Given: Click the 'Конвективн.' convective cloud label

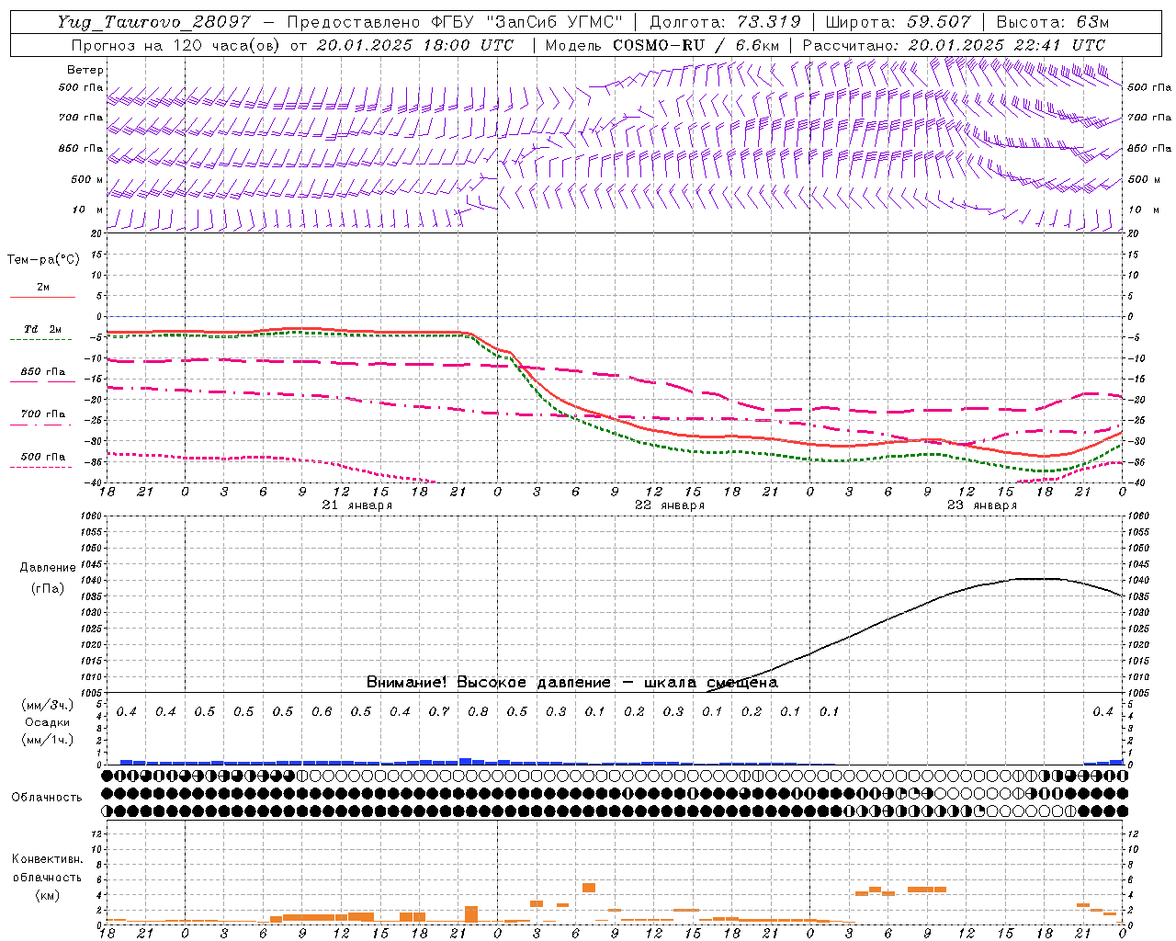Looking at the screenshot, I should click(47, 859).
